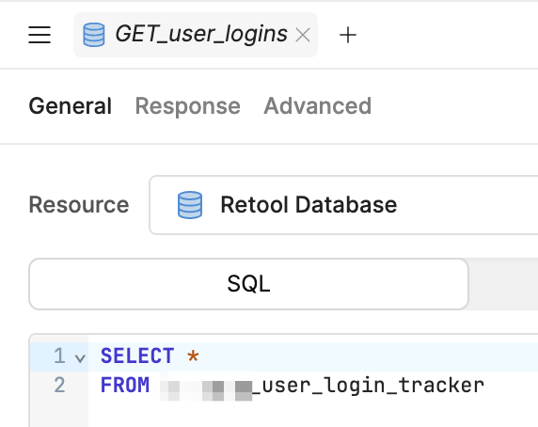The height and width of the screenshot is (427, 538).
Task: Click the SELECT keyword on line 1
Action: tap(137, 356)
